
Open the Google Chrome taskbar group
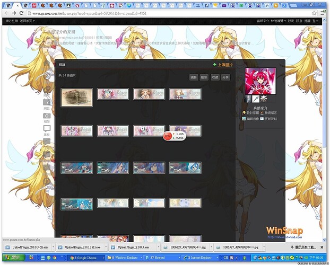[86, 258]
